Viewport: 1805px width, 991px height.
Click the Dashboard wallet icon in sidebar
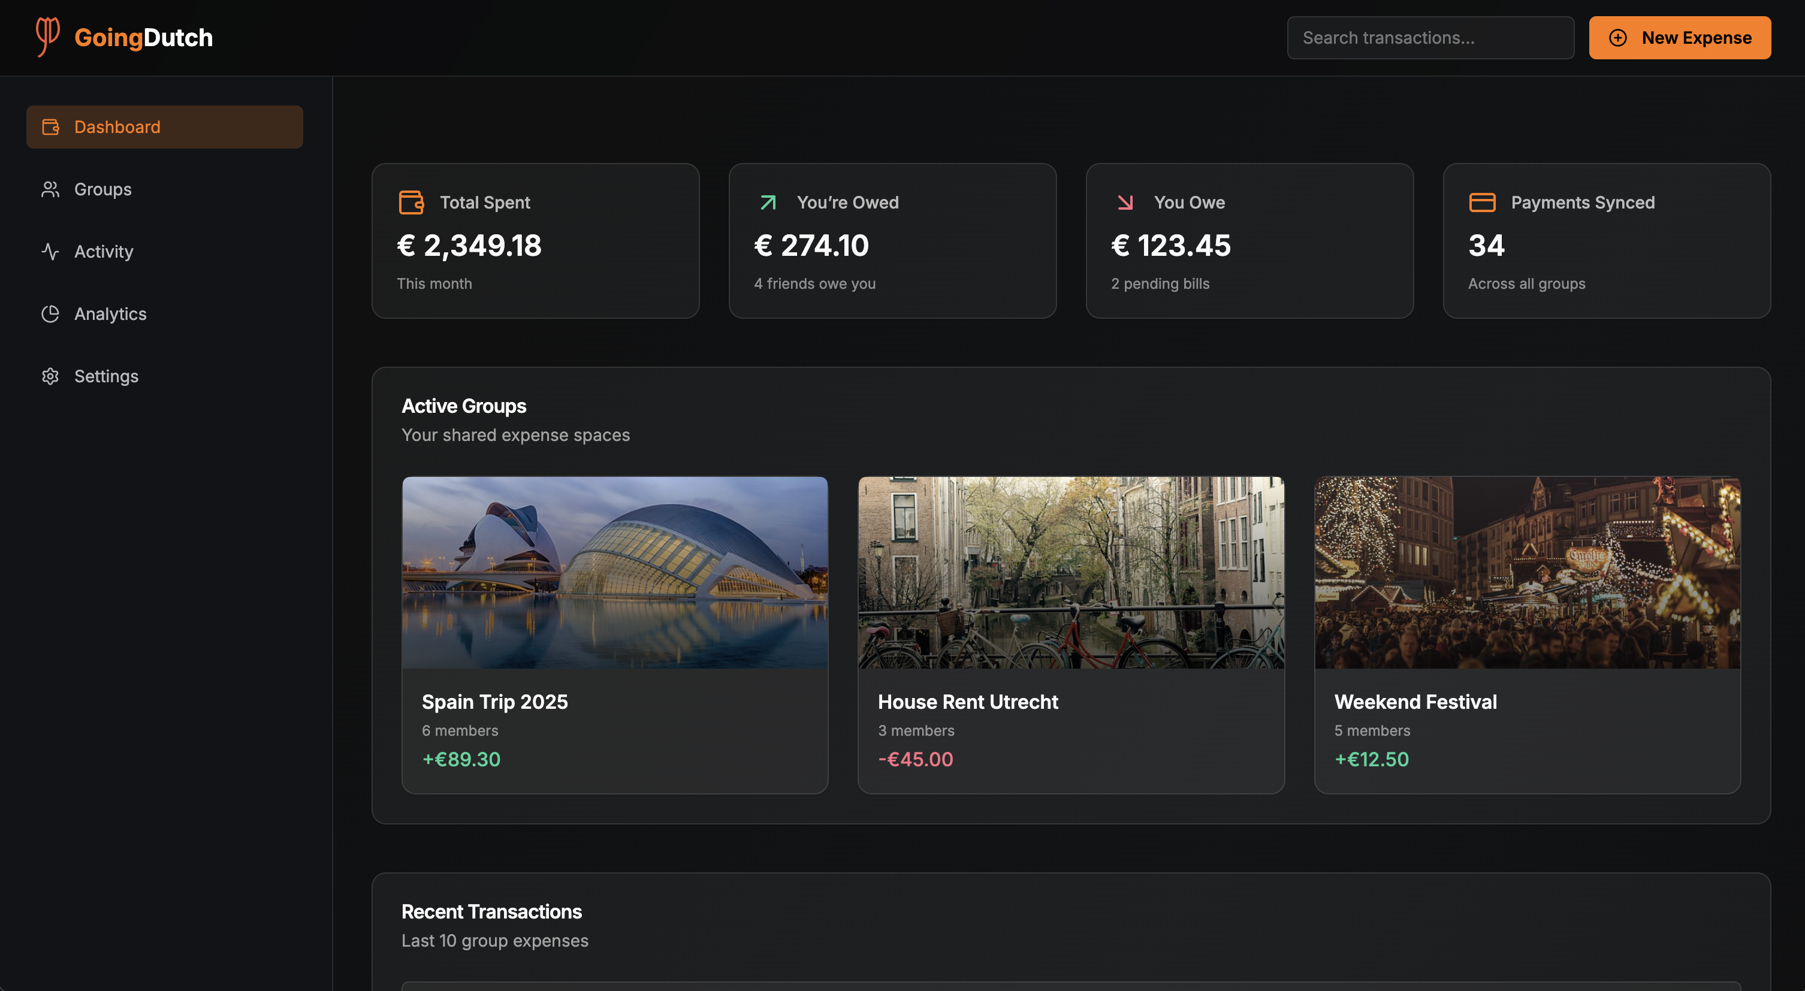[50, 127]
